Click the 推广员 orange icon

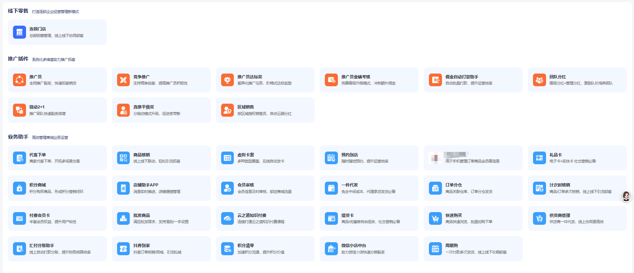[x=20, y=80]
